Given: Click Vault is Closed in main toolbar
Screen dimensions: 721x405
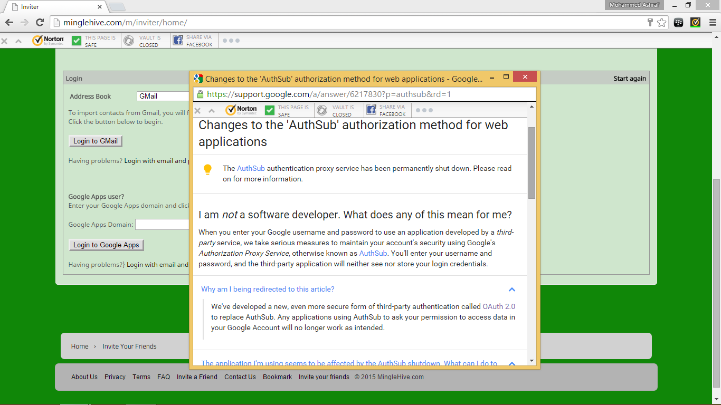Looking at the screenshot, I should click(142, 41).
